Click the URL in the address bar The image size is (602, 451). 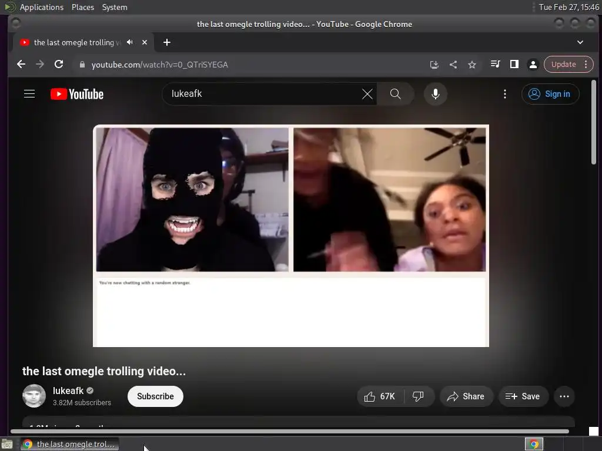160,65
